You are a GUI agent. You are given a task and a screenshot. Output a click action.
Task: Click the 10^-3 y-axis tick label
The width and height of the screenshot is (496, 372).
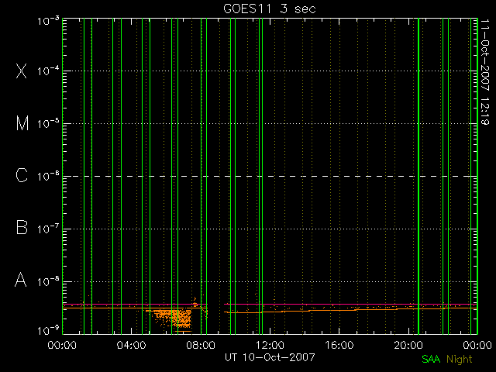pyautogui.click(x=48, y=21)
